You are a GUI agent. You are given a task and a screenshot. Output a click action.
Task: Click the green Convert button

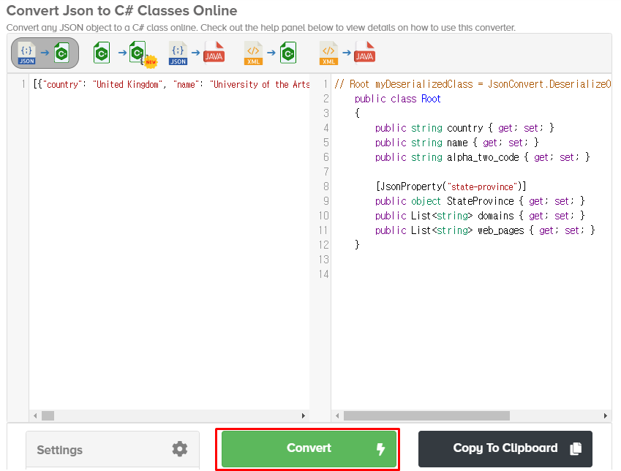309,448
